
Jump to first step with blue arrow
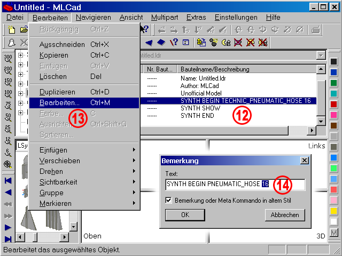click(8, 181)
